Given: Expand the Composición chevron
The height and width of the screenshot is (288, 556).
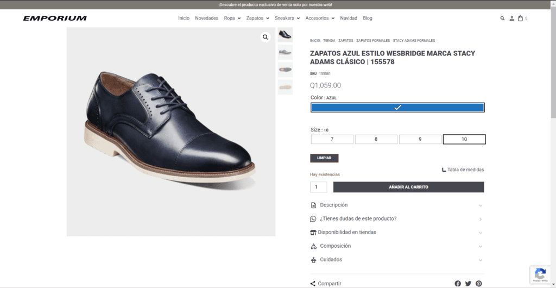Looking at the screenshot, I should click(481, 247).
